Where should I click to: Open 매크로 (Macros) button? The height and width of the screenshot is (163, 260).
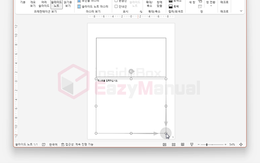pos(224,2)
